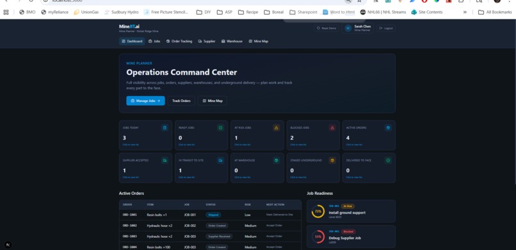View list link under Active Orders
Viewport: 516px width, 250px height.
(x=354, y=145)
